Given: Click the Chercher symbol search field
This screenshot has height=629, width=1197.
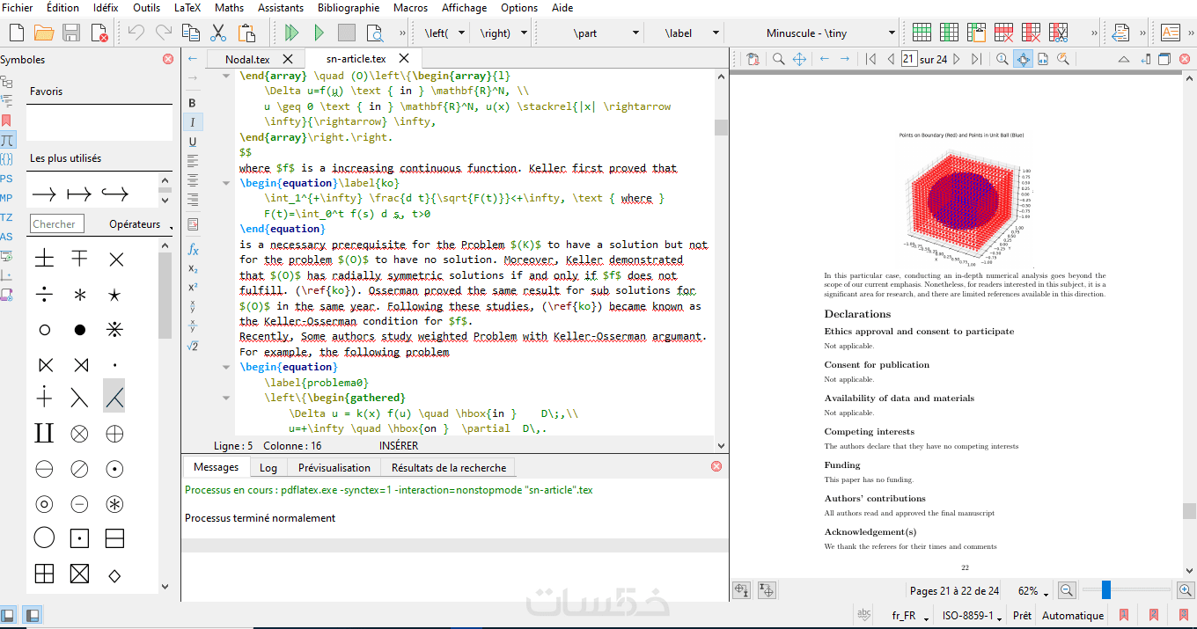Looking at the screenshot, I should [x=57, y=224].
